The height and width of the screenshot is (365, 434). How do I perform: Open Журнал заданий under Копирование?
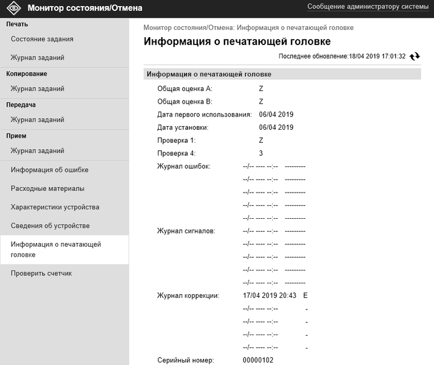tap(37, 89)
